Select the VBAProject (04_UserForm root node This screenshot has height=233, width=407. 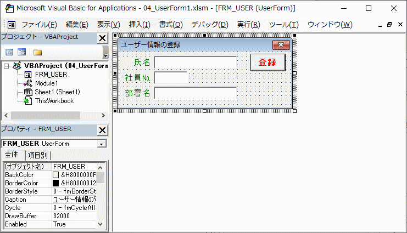pos(66,66)
